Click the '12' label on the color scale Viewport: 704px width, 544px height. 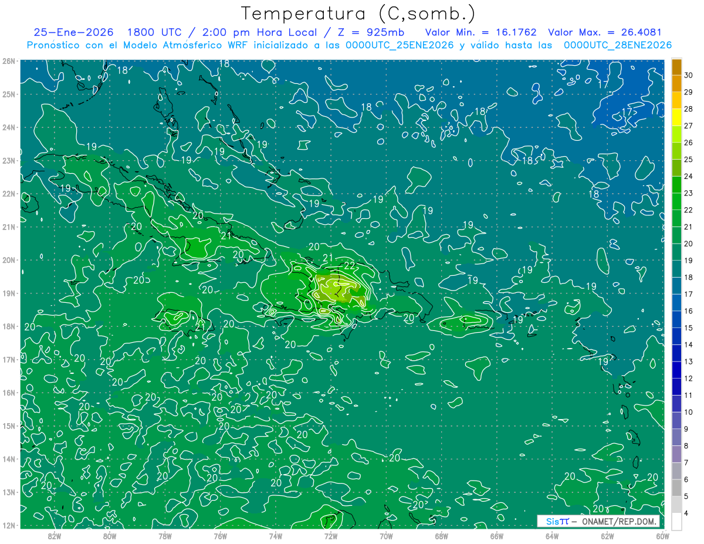point(689,378)
